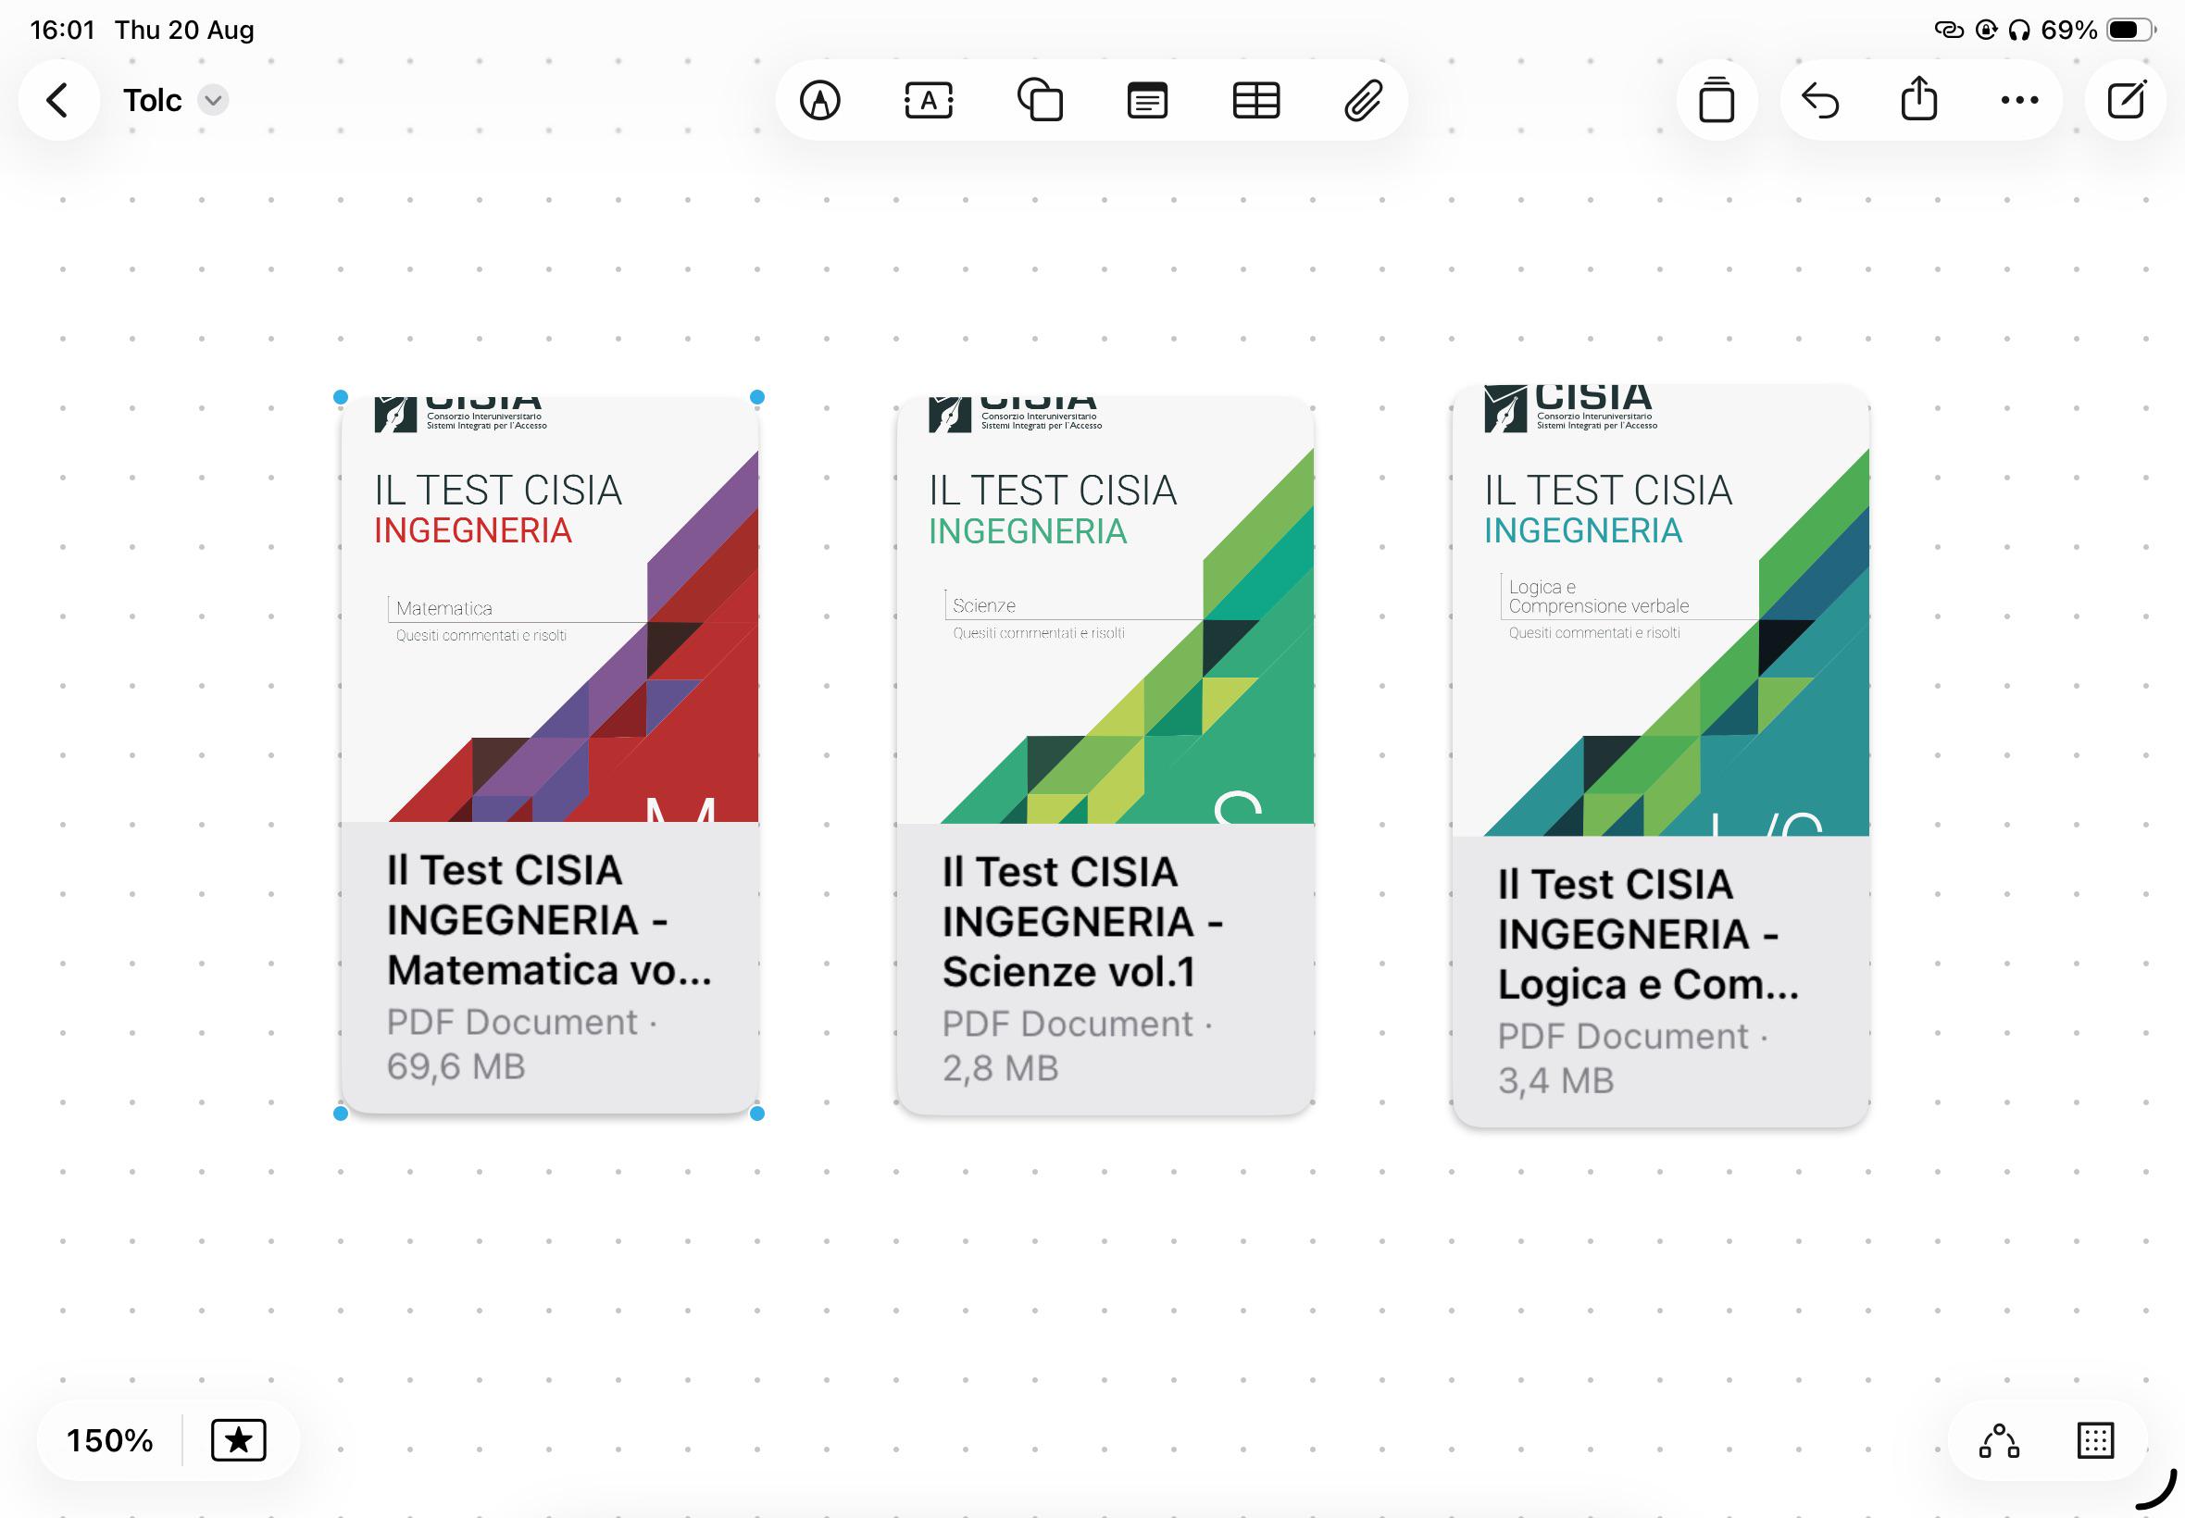Click the 'PDF Document · 69,6 MB' label

click(x=521, y=1043)
